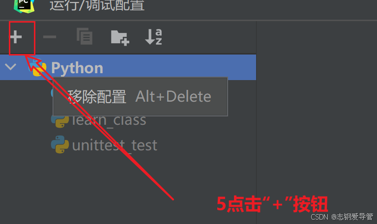This screenshot has height=224, width=377.
Task: Click the 运行/调试配置 dialog title
Action: click(97, 5)
